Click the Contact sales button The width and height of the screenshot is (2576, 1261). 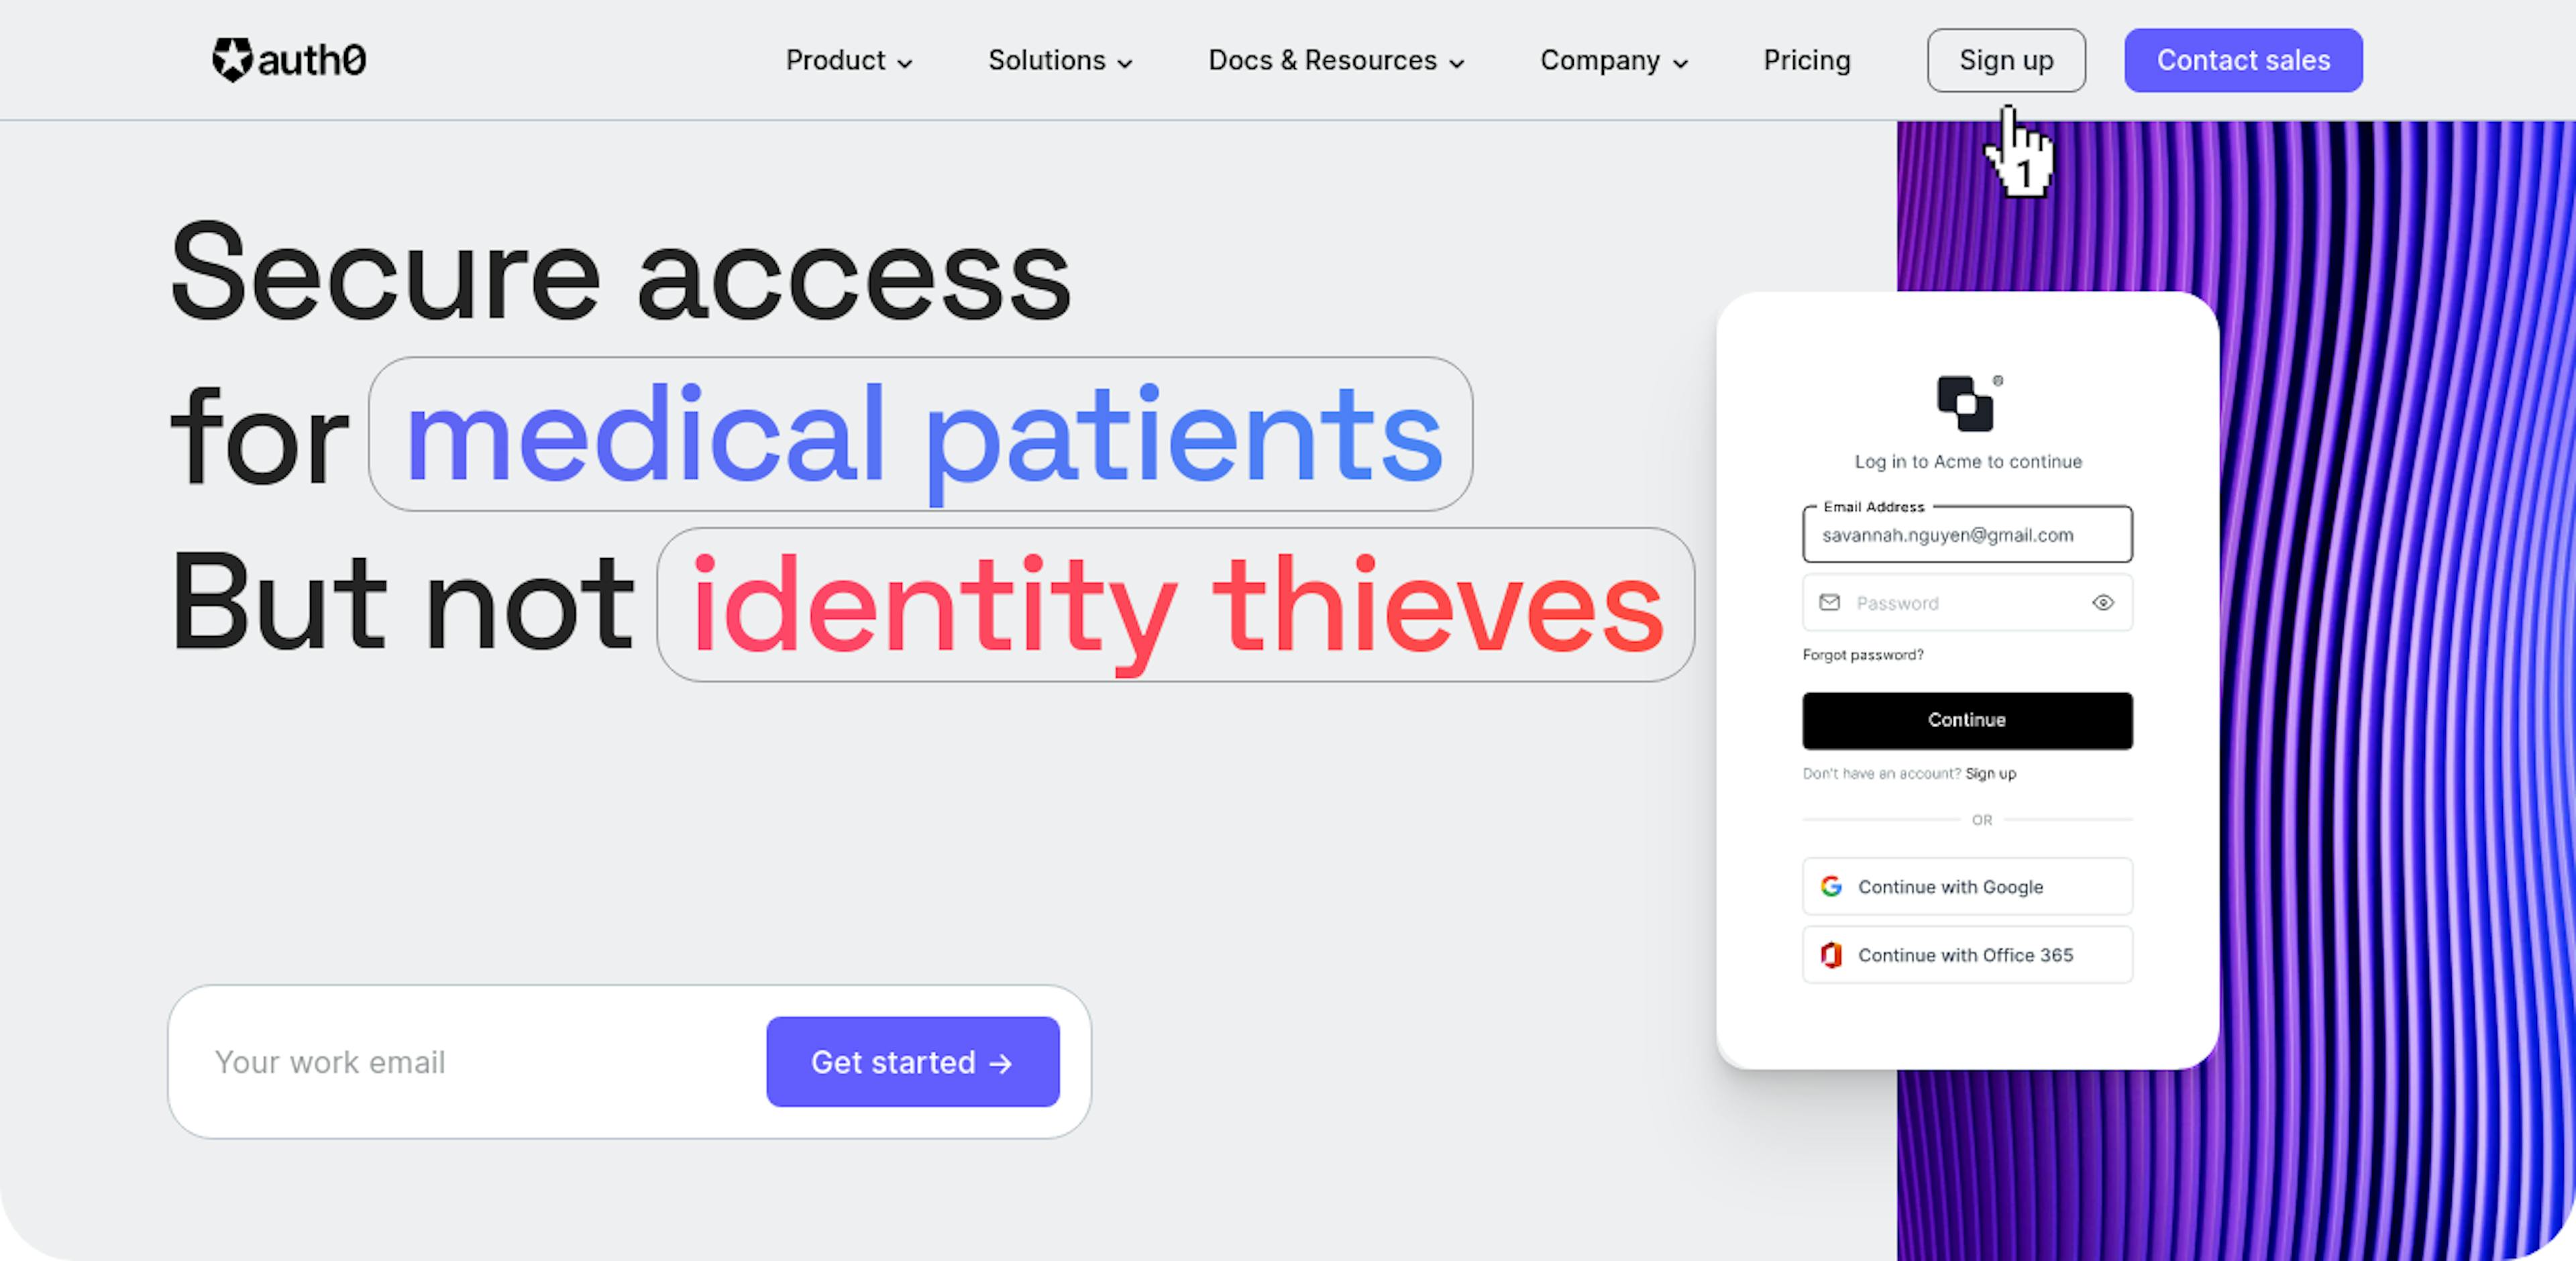click(x=2243, y=59)
